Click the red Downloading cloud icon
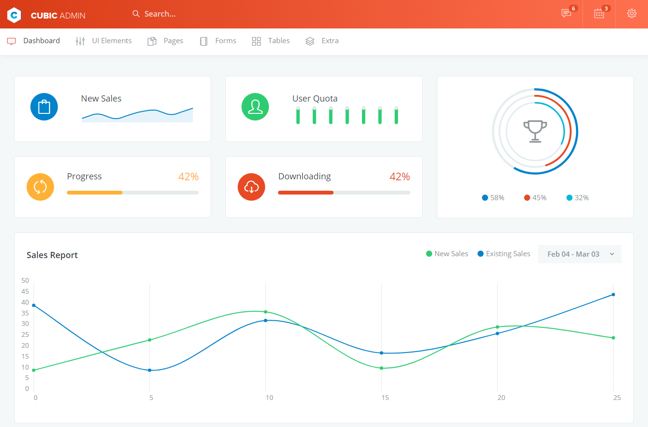This screenshot has width=648, height=427. pos(251,187)
